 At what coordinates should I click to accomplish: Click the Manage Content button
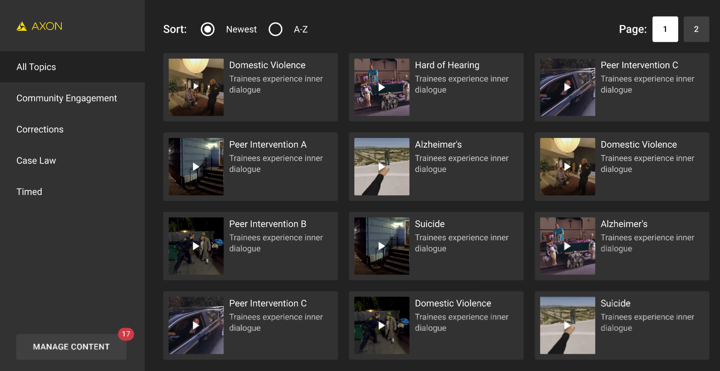tap(71, 347)
